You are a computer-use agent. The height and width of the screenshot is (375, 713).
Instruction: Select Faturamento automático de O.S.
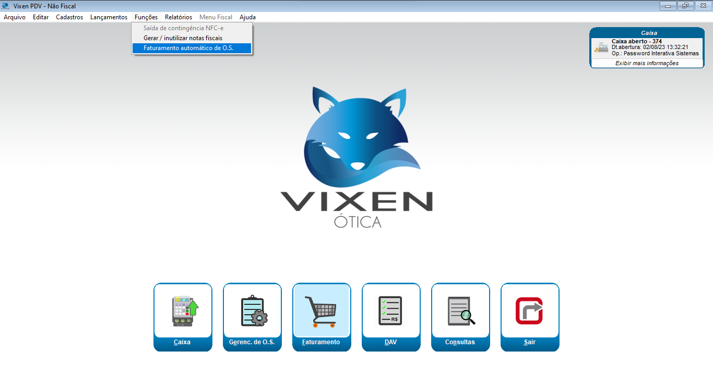click(x=192, y=48)
